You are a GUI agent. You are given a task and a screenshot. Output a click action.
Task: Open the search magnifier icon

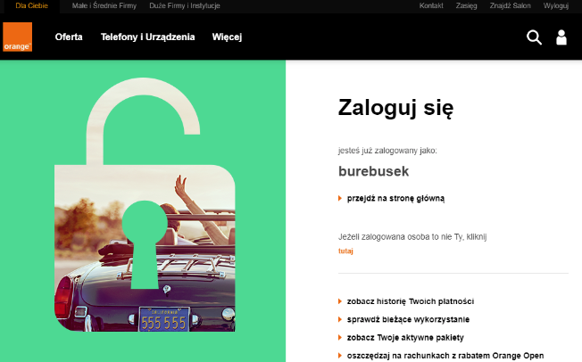pyautogui.click(x=534, y=37)
